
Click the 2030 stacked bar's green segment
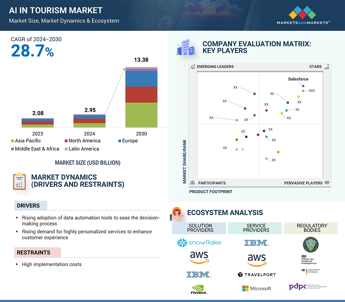coord(141,115)
